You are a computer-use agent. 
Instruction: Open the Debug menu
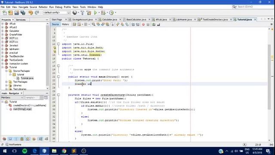point(59,7)
